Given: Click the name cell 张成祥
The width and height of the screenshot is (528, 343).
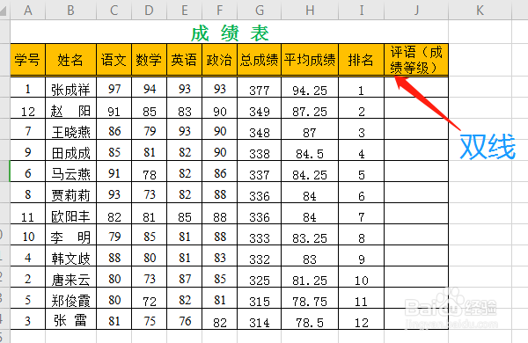Looking at the screenshot, I should pyautogui.click(x=70, y=88).
